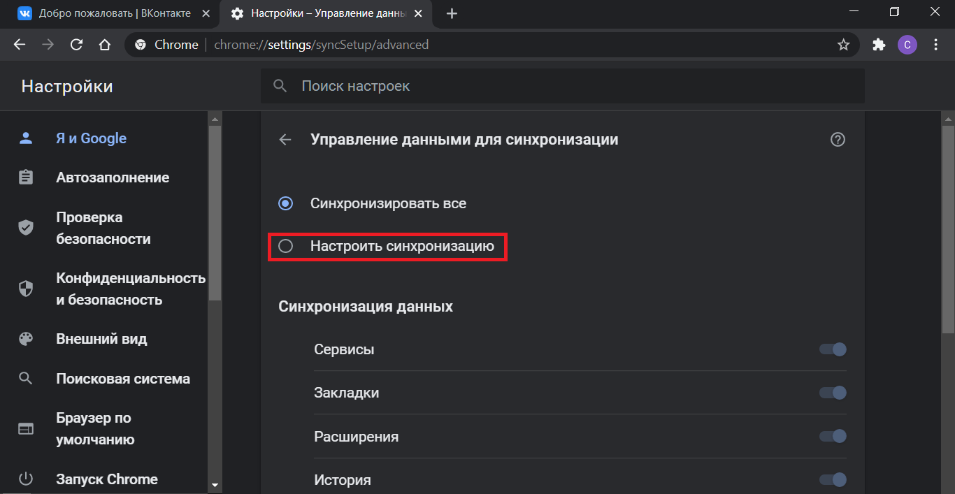Viewport: 955px width, 494px height.
Task: Open the Браузер по умолчанию section
Action: (96, 429)
